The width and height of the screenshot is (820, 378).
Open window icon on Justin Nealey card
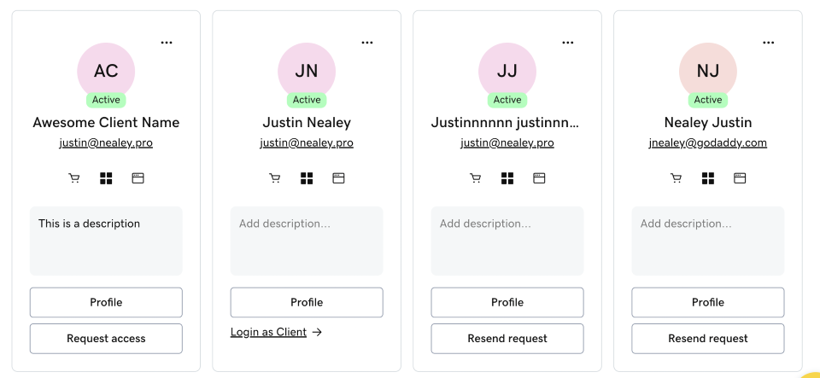pyautogui.click(x=338, y=178)
